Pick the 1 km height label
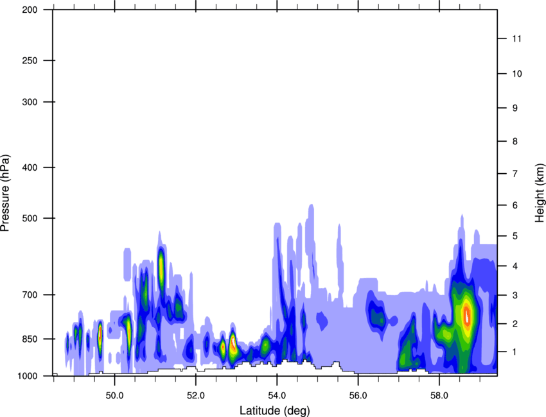 click(x=515, y=352)
